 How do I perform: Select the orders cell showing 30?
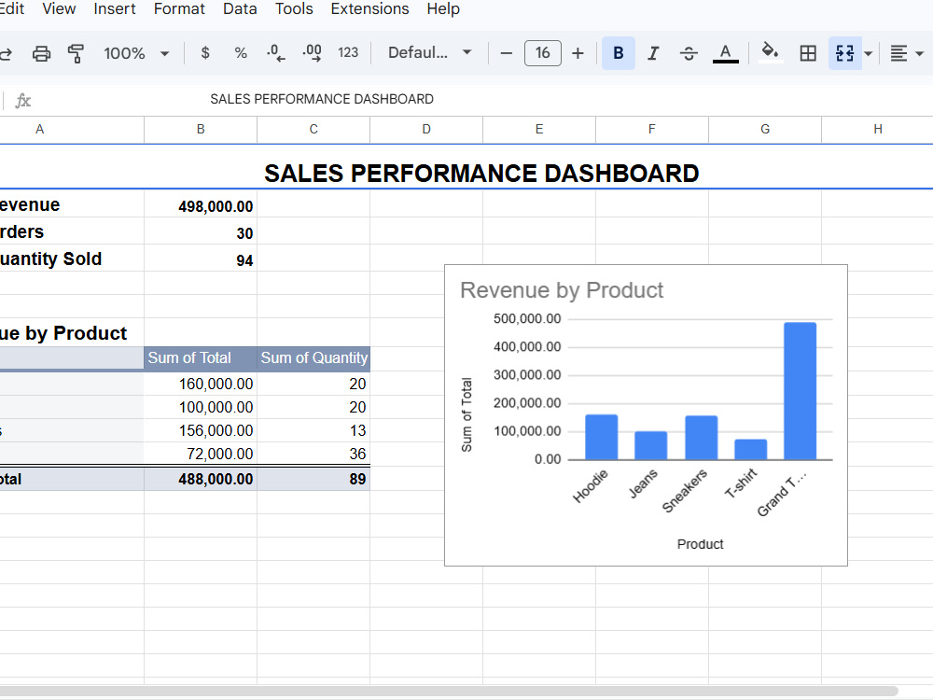point(201,232)
